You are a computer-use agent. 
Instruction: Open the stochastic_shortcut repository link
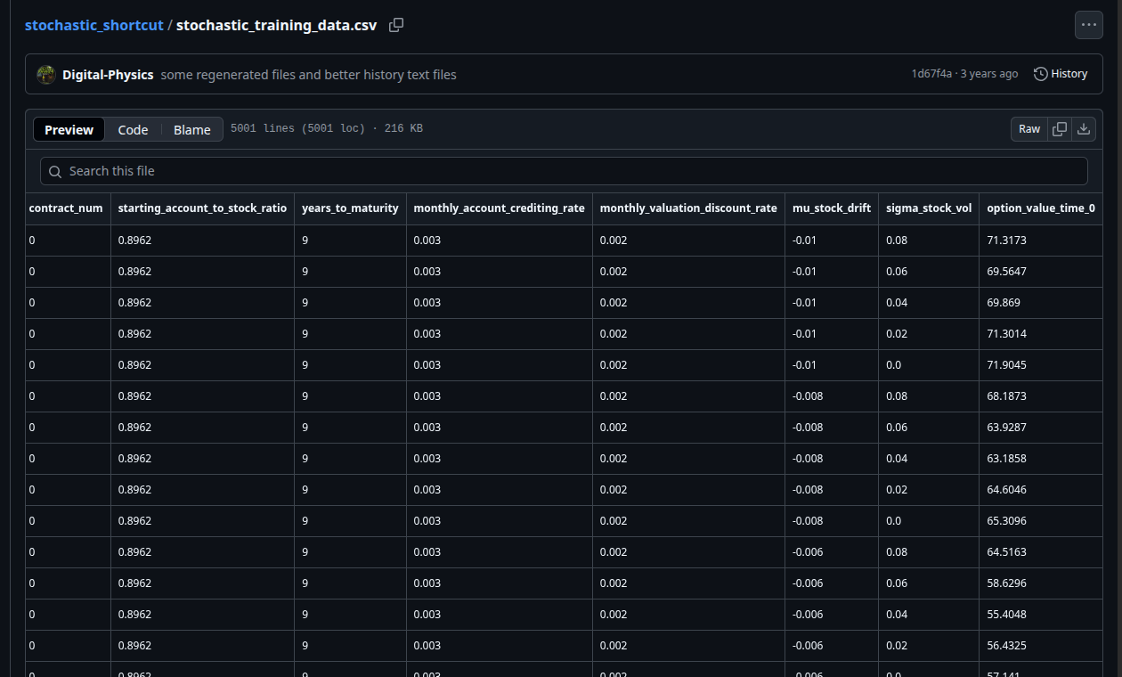93,25
